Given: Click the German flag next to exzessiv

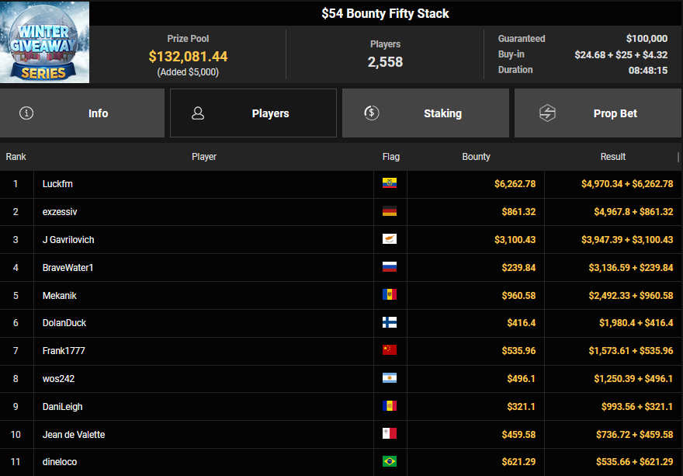Looking at the screenshot, I should [390, 212].
